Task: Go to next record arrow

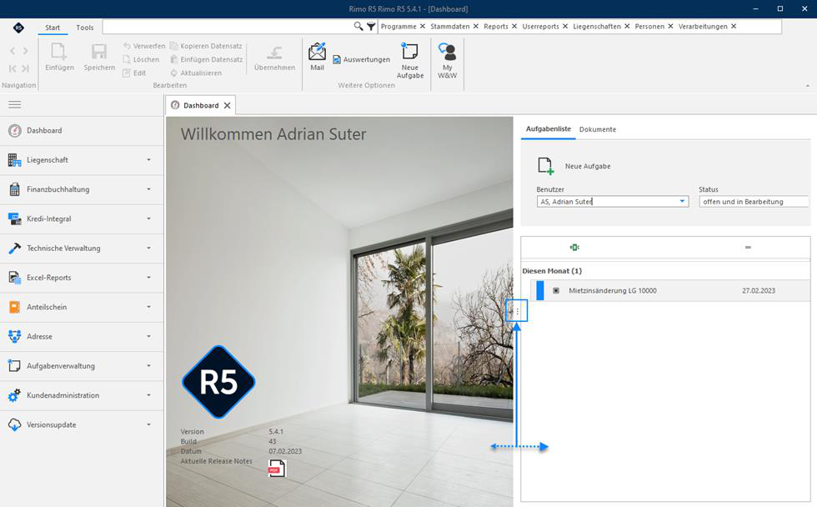Action: pyautogui.click(x=26, y=51)
